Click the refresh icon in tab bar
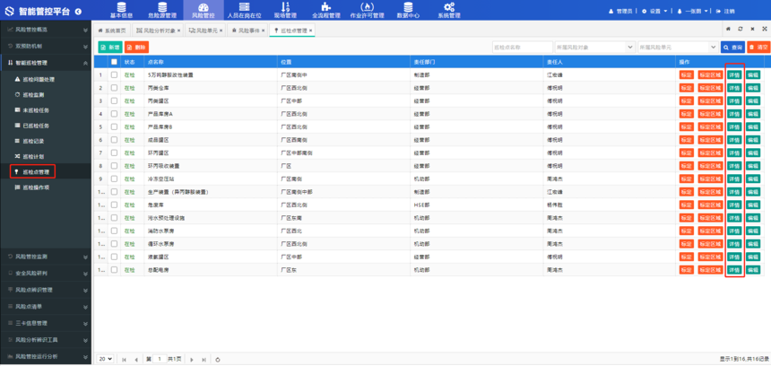The height and width of the screenshot is (366, 771). click(741, 30)
